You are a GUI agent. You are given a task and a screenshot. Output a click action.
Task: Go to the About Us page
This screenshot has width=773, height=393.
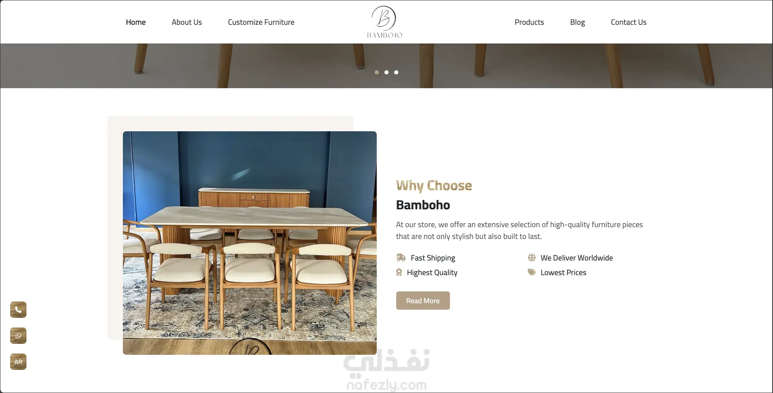click(x=187, y=22)
